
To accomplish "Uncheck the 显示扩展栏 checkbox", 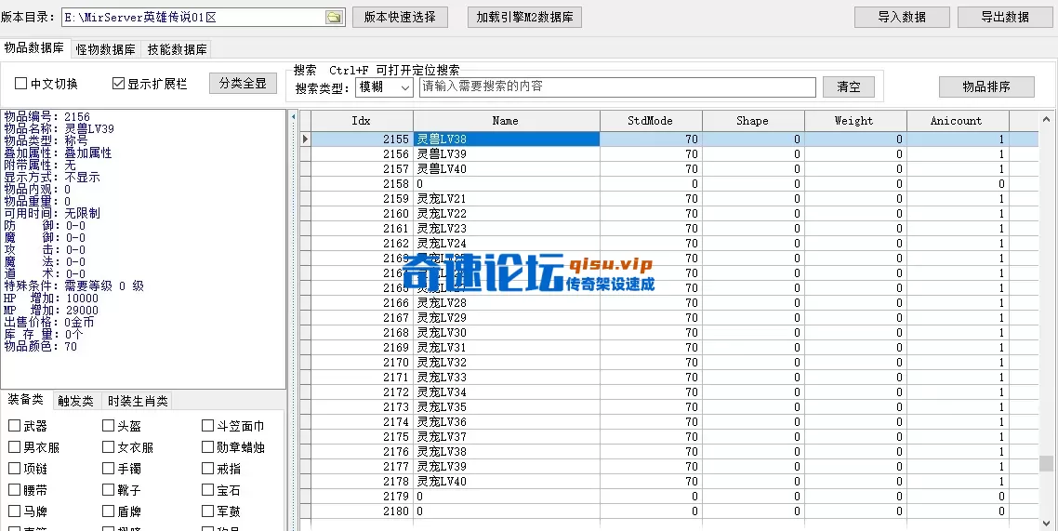I will coord(119,84).
